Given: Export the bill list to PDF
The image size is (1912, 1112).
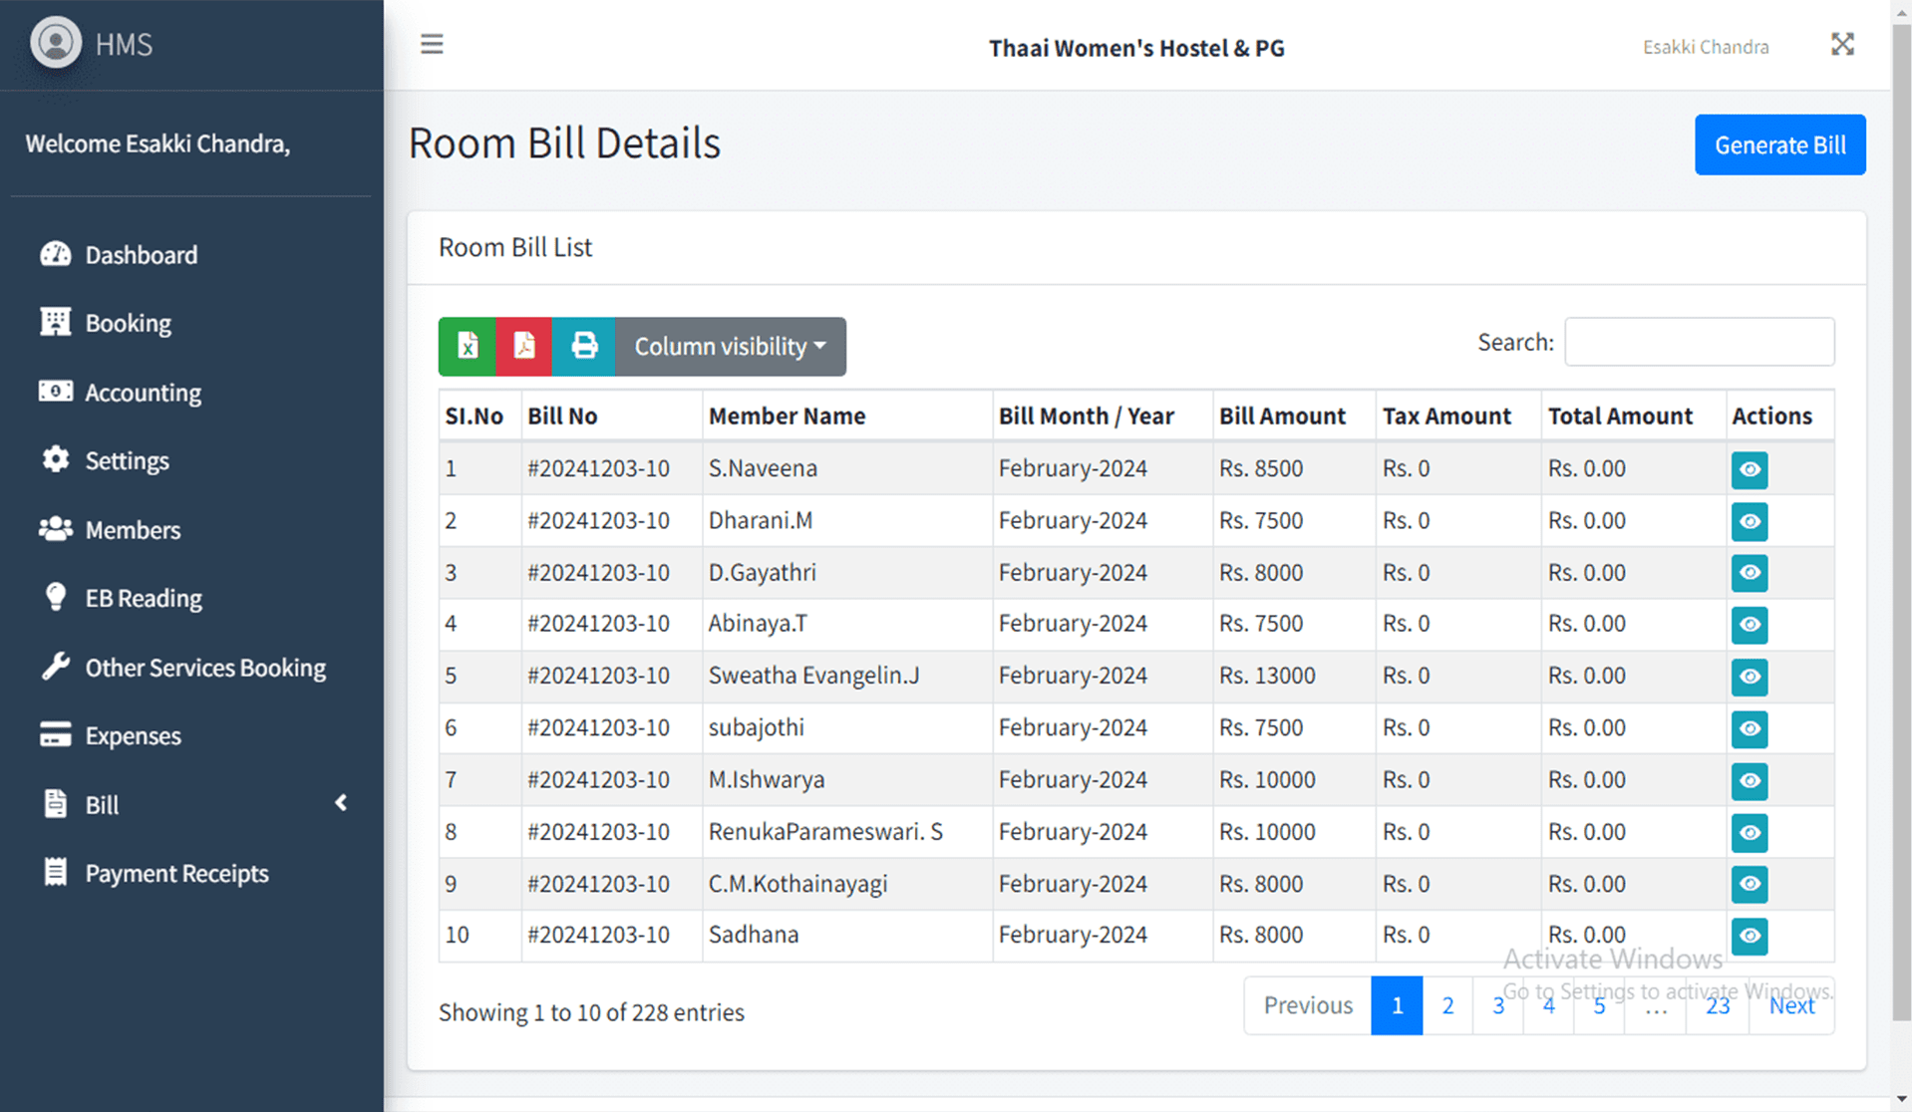Looking at the screenshot, I should click(x=524, y=346).
